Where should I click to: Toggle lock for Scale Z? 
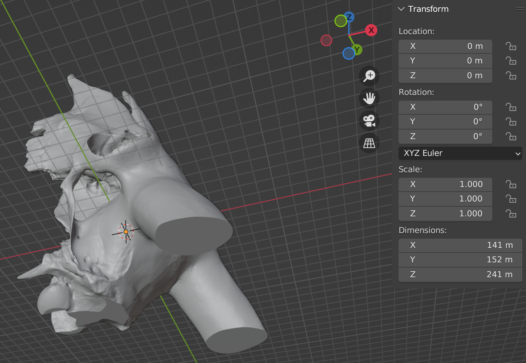(511, 213)
